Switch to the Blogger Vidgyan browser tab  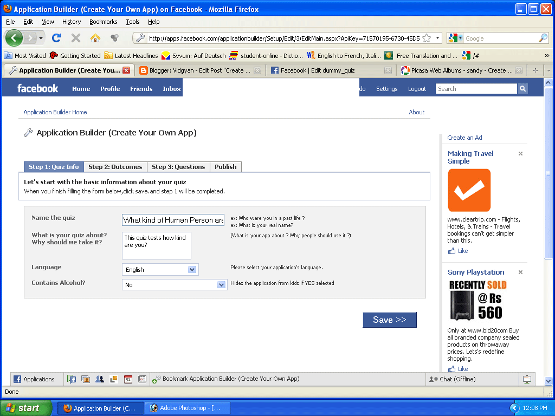[199, 70]
